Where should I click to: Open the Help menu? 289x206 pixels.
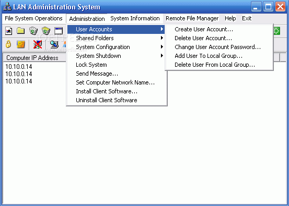click(230, 18)
